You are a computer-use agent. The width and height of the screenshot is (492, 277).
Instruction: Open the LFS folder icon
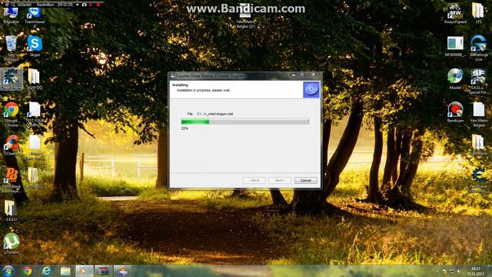478,13
